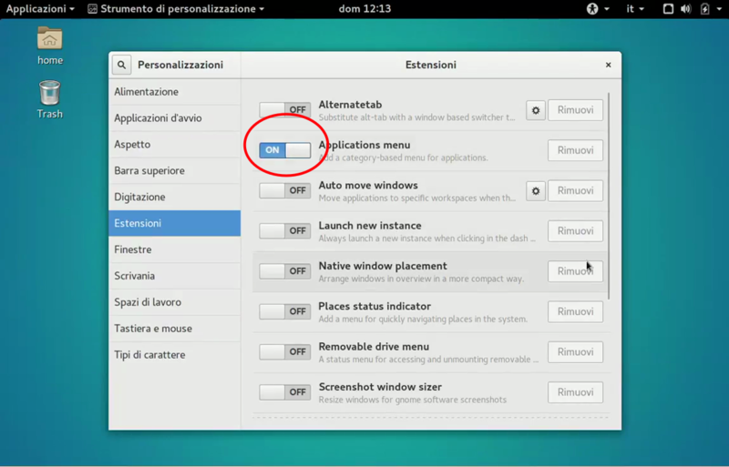Screen dimensions: 729x467
Task: Click the accessibility icon in top bar
Action: pyautogui.click(x=593, y=9)
